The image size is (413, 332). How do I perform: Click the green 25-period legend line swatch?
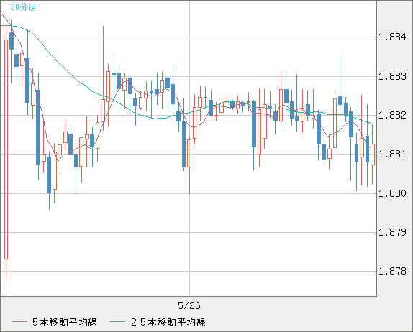[x=117, y=322]
